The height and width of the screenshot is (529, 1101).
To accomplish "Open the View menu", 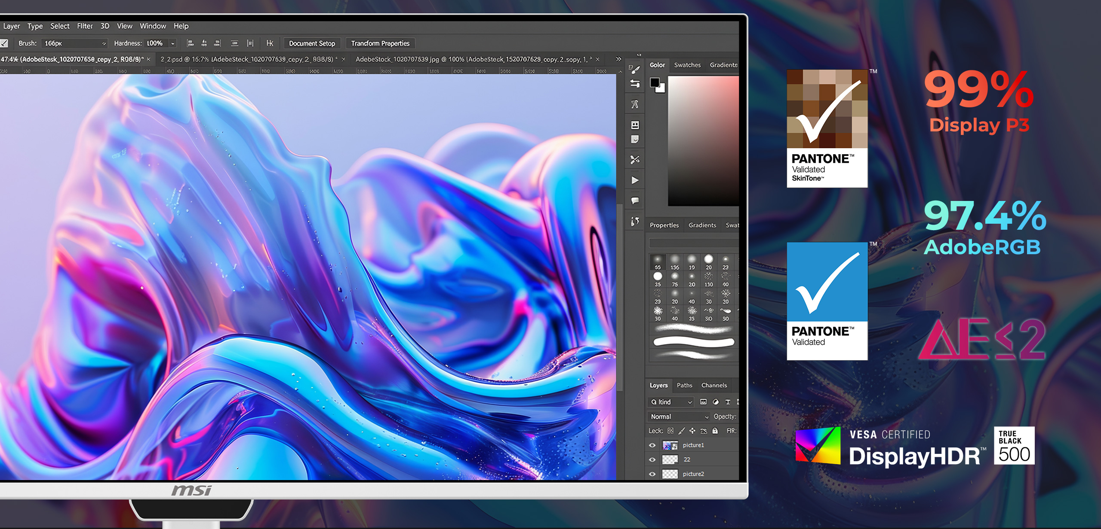I will (x=125, y=26).
